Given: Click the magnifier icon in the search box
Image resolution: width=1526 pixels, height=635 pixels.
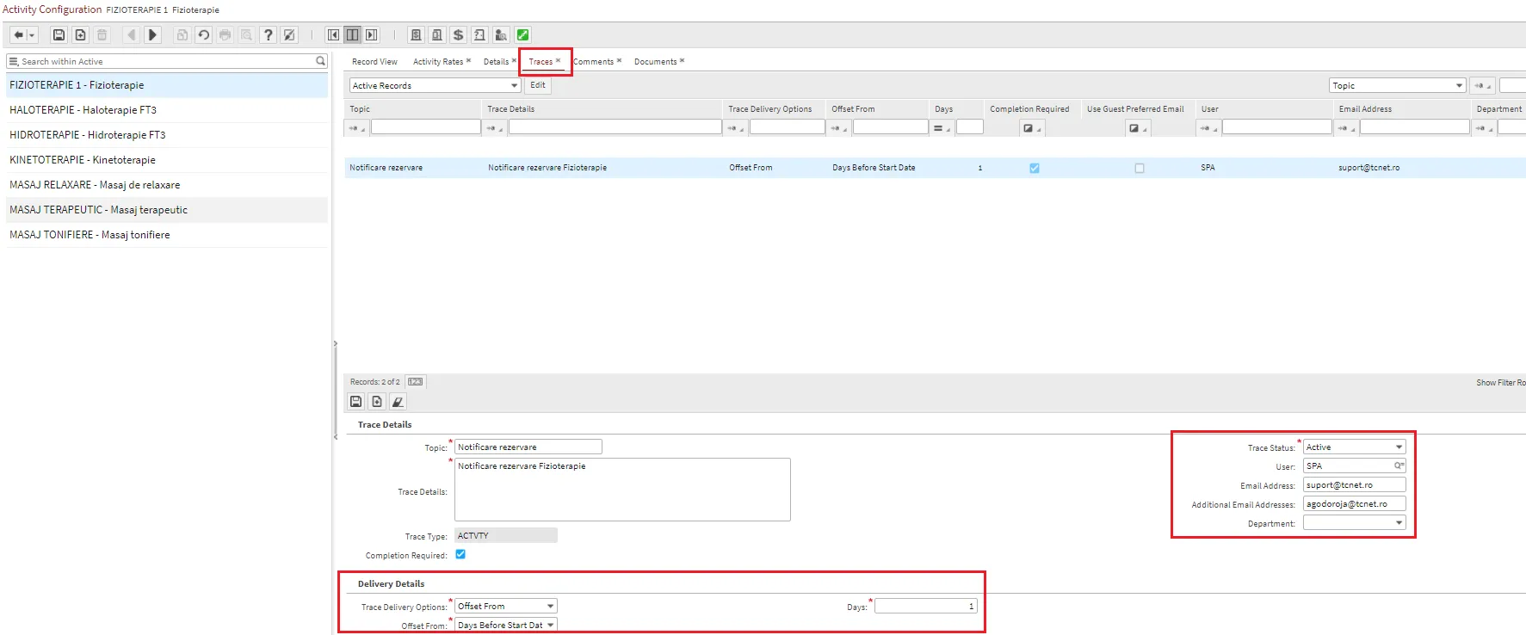Looking at the screenshot, I should (x=321, y=61).
